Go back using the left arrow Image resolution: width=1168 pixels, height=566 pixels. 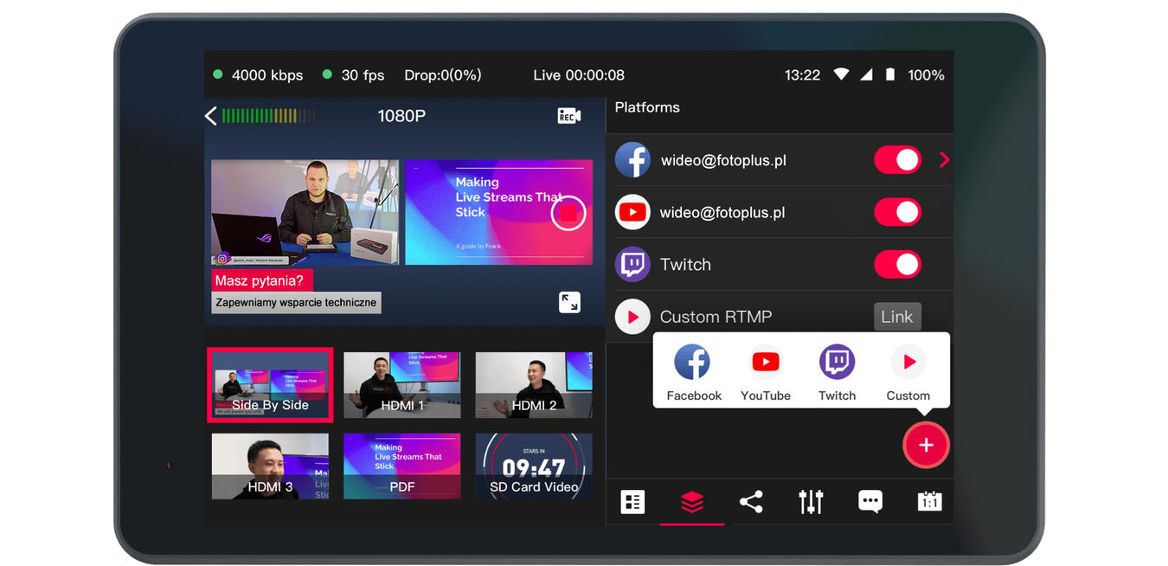pyautogui.click(x=210, y=116)
